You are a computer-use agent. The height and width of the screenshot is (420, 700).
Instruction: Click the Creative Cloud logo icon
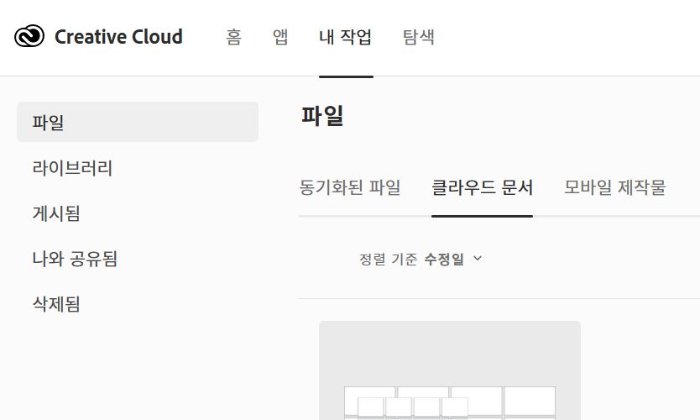pyautogui.click(x=29, y=37)
